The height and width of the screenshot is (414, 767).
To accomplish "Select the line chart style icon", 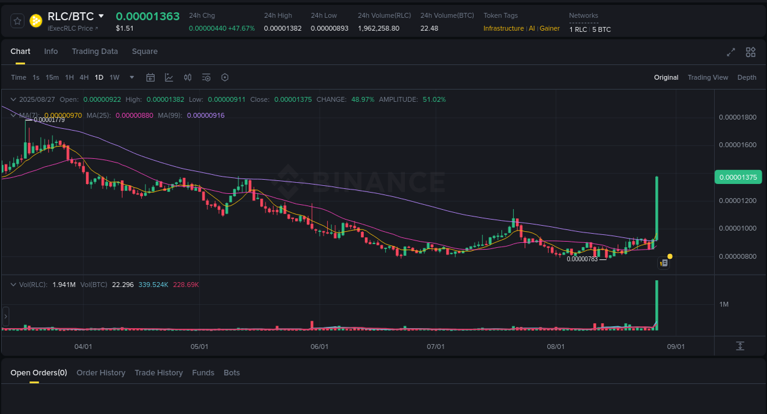I will tap(169, 77).
